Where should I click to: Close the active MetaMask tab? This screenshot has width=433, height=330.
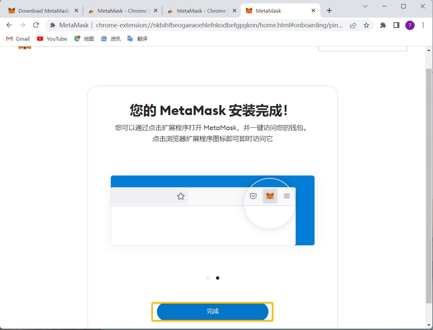click(x=314, y=11)
